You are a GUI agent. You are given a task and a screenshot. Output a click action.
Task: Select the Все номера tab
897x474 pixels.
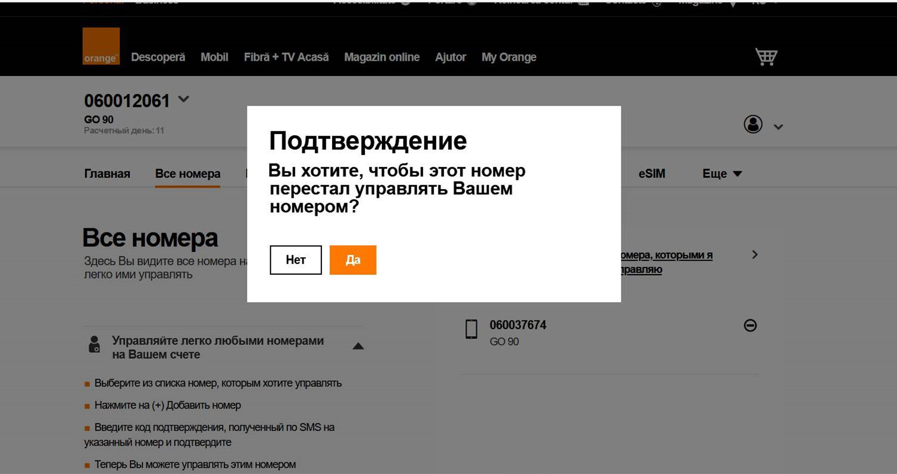pyautogui.click(x=187, y=173)
